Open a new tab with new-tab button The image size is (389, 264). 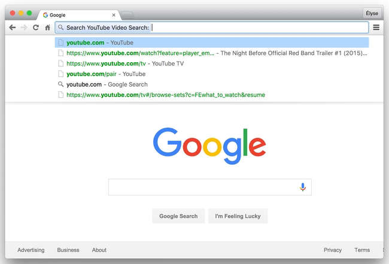click(x=127, y=15)
